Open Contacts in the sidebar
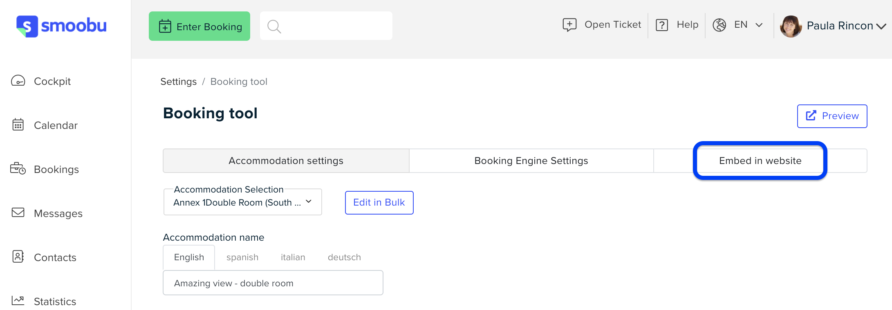The width and height of the screenshot is (892, 310). point(55,257)
